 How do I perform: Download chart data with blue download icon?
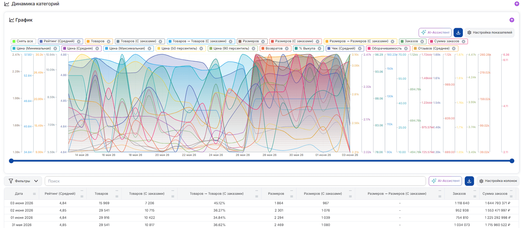tap(458, 33)
